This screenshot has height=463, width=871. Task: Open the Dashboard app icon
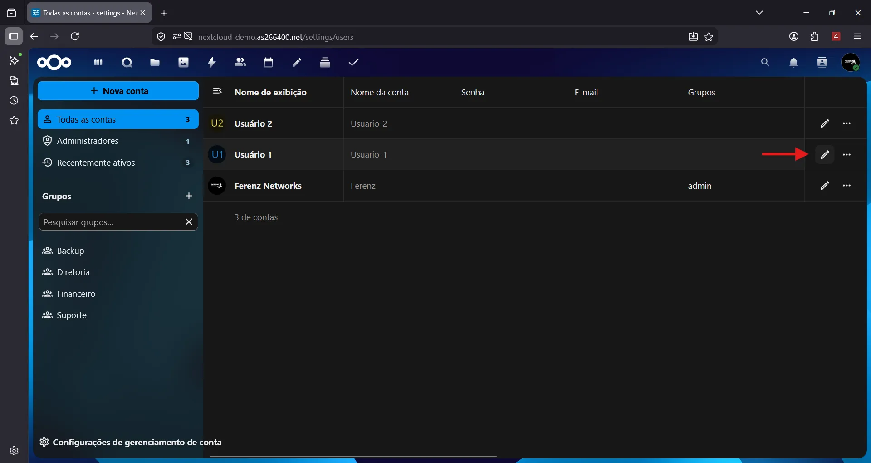click(x=98, y=63)
